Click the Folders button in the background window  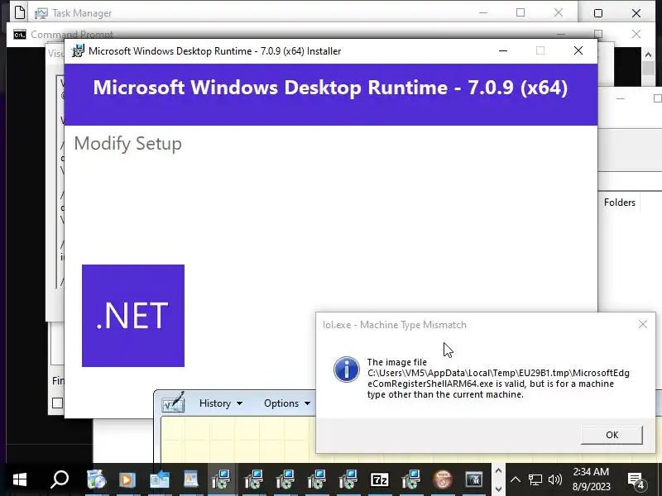[619, 203]
